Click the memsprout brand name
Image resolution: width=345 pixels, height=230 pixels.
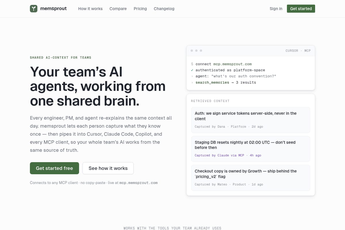pyautogui.click(x=53, y=9)
